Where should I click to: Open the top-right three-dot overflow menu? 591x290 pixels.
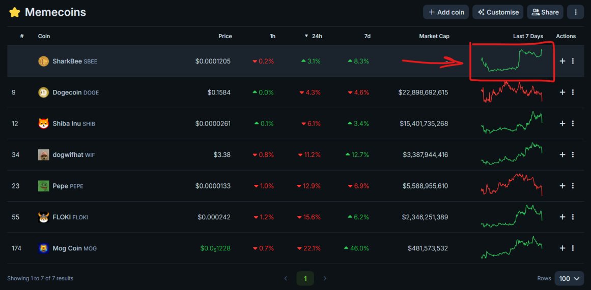[x=576, y=12]
